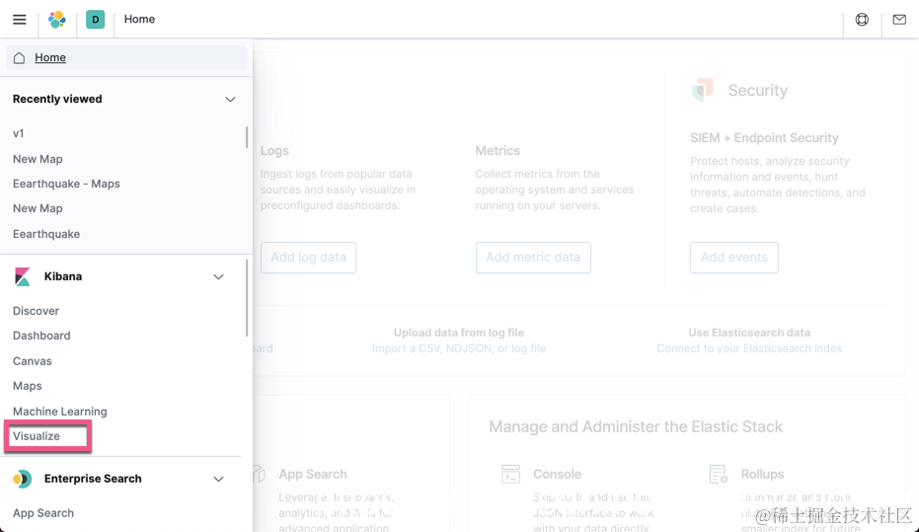Click Connect to your Elasticsearch index link
The height and width of the screenshot is (532, 919).
pyautogui.click(x=749, y=348)
